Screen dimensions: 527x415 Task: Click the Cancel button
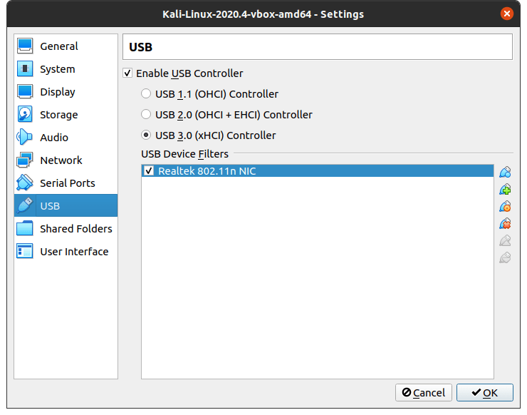pos(423,392)
